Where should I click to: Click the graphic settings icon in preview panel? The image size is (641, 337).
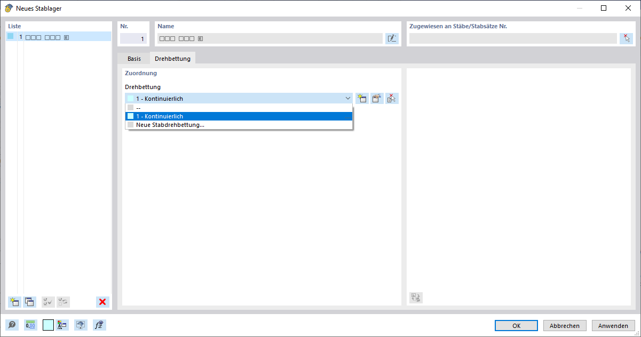(416, 298)
